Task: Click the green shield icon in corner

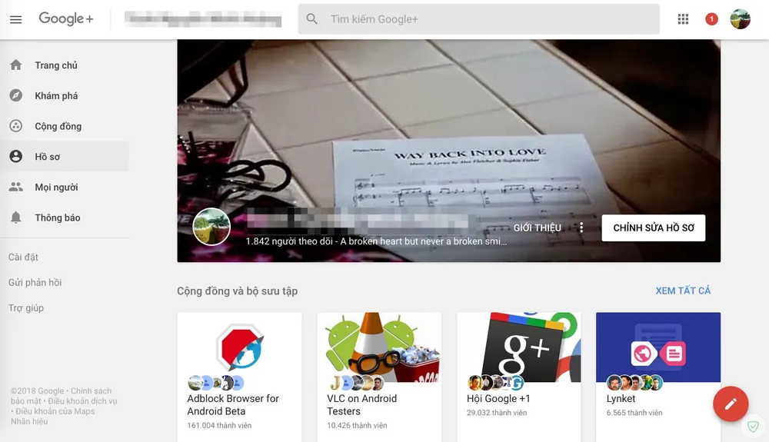Action: (753, 427)
